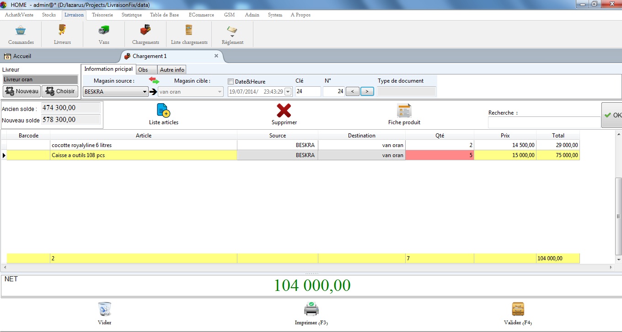Open Liste chargements icon
This screenshot has width=622, height=332.
(x=189, y=31)
